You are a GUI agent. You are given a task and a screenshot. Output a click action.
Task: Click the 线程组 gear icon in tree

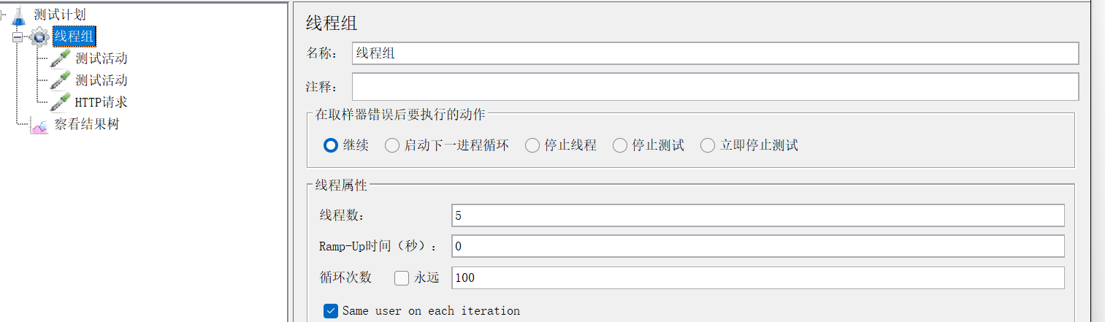(39, 37)
